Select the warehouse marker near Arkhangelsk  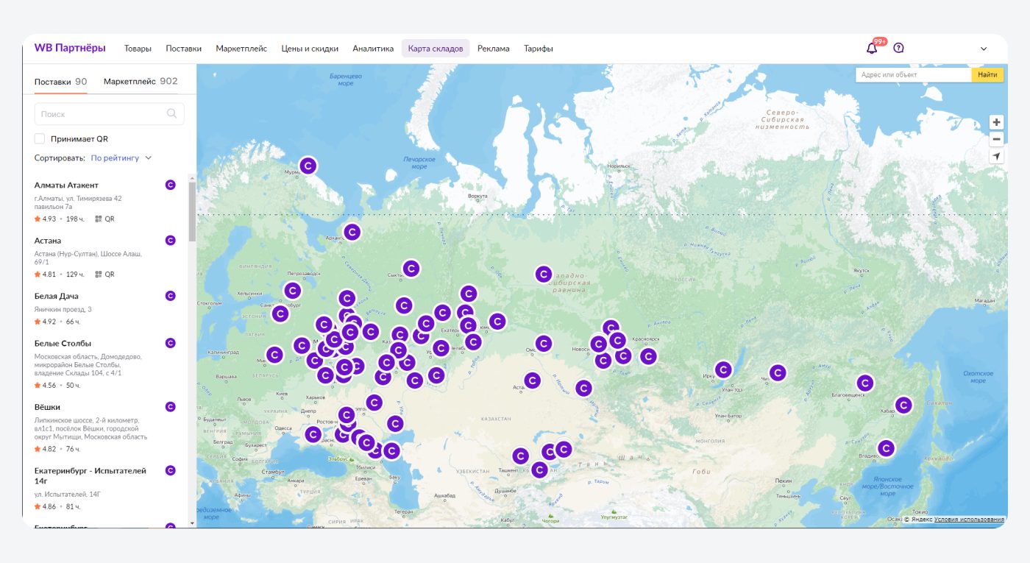(352, 232)
